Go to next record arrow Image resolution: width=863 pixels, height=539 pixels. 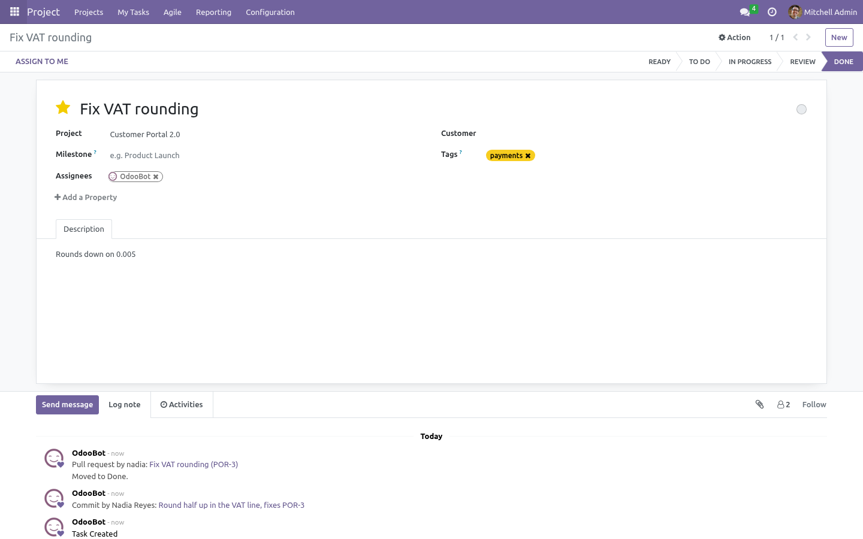(808, 37)
